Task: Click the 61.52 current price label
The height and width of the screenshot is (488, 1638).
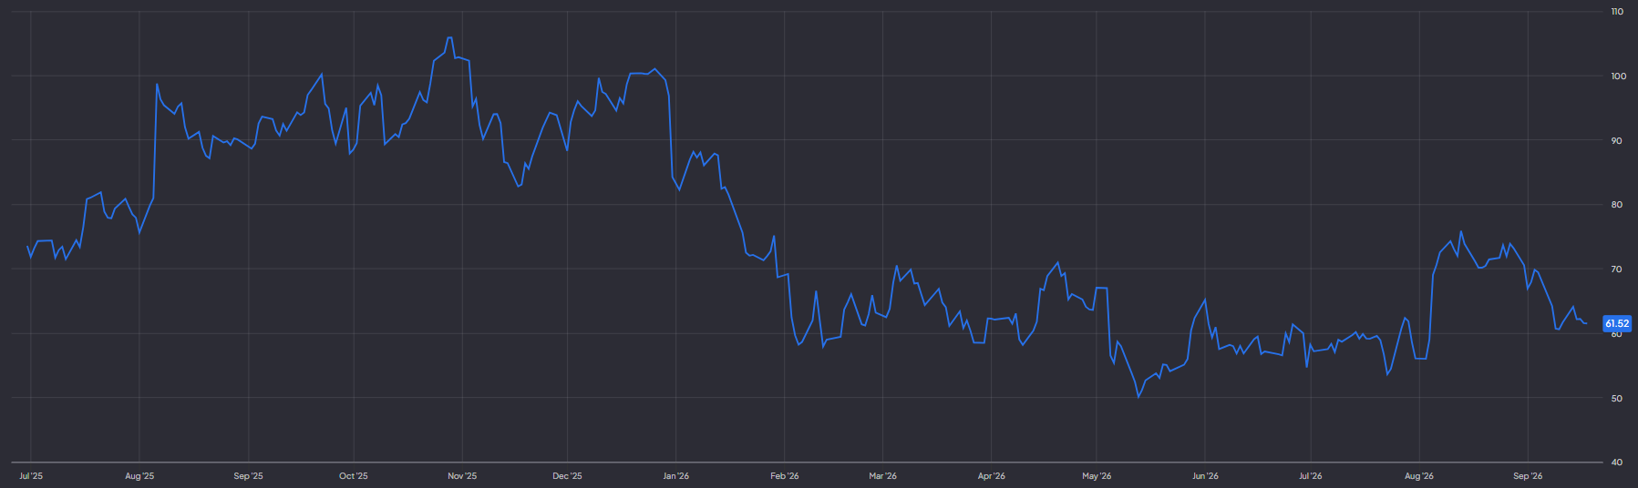Action: tap(1617, 323)
